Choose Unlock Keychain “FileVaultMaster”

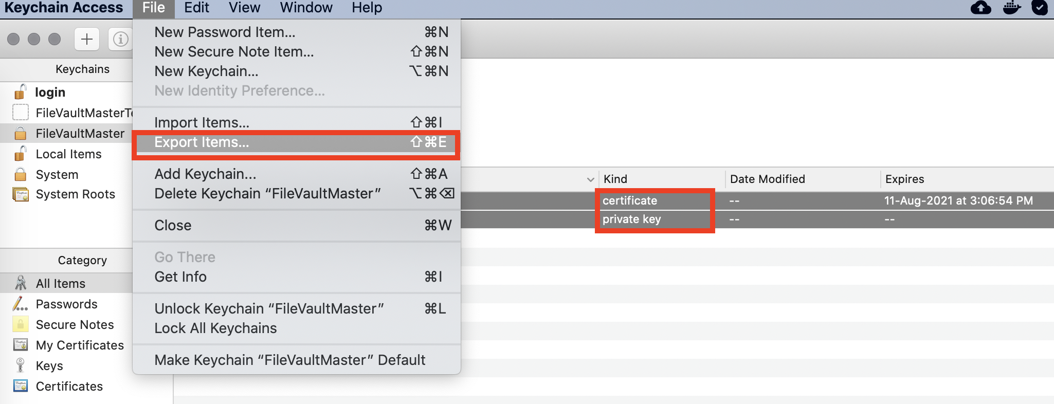(x=296, y=308)
